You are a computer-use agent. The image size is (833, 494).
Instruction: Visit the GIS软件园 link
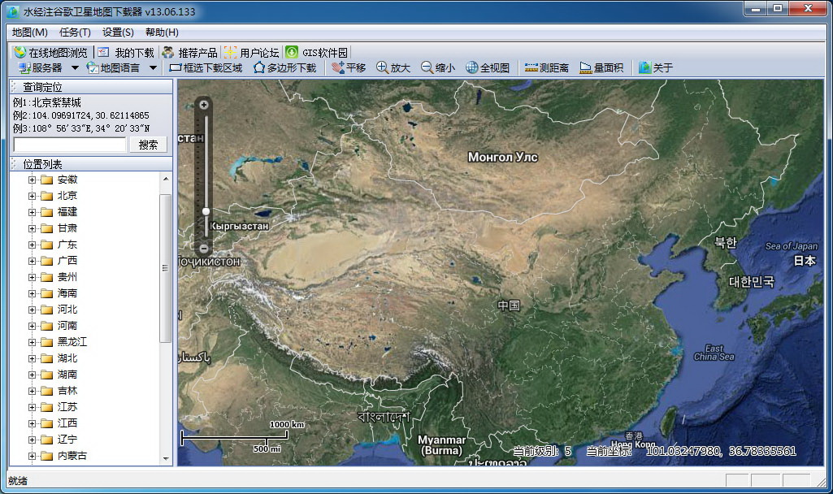point(317,50)
